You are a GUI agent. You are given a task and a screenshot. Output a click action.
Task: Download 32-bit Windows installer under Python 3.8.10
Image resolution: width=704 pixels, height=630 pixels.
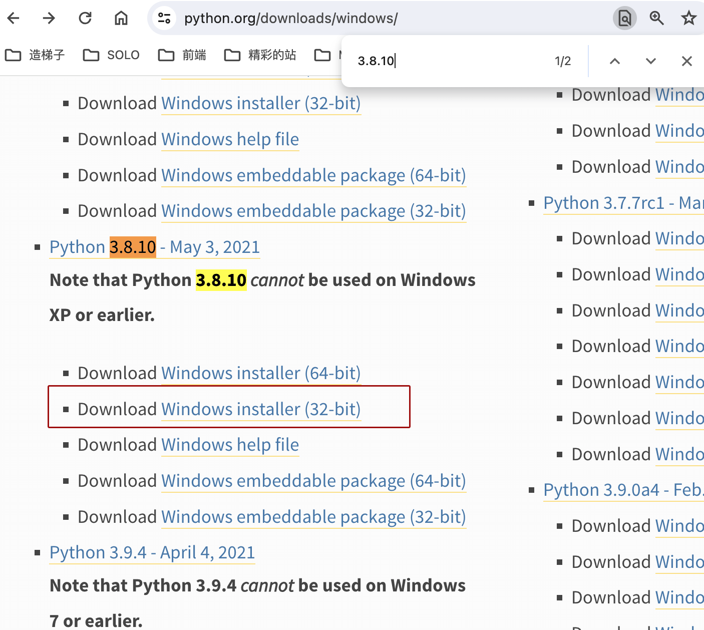[x=261, y=410]
